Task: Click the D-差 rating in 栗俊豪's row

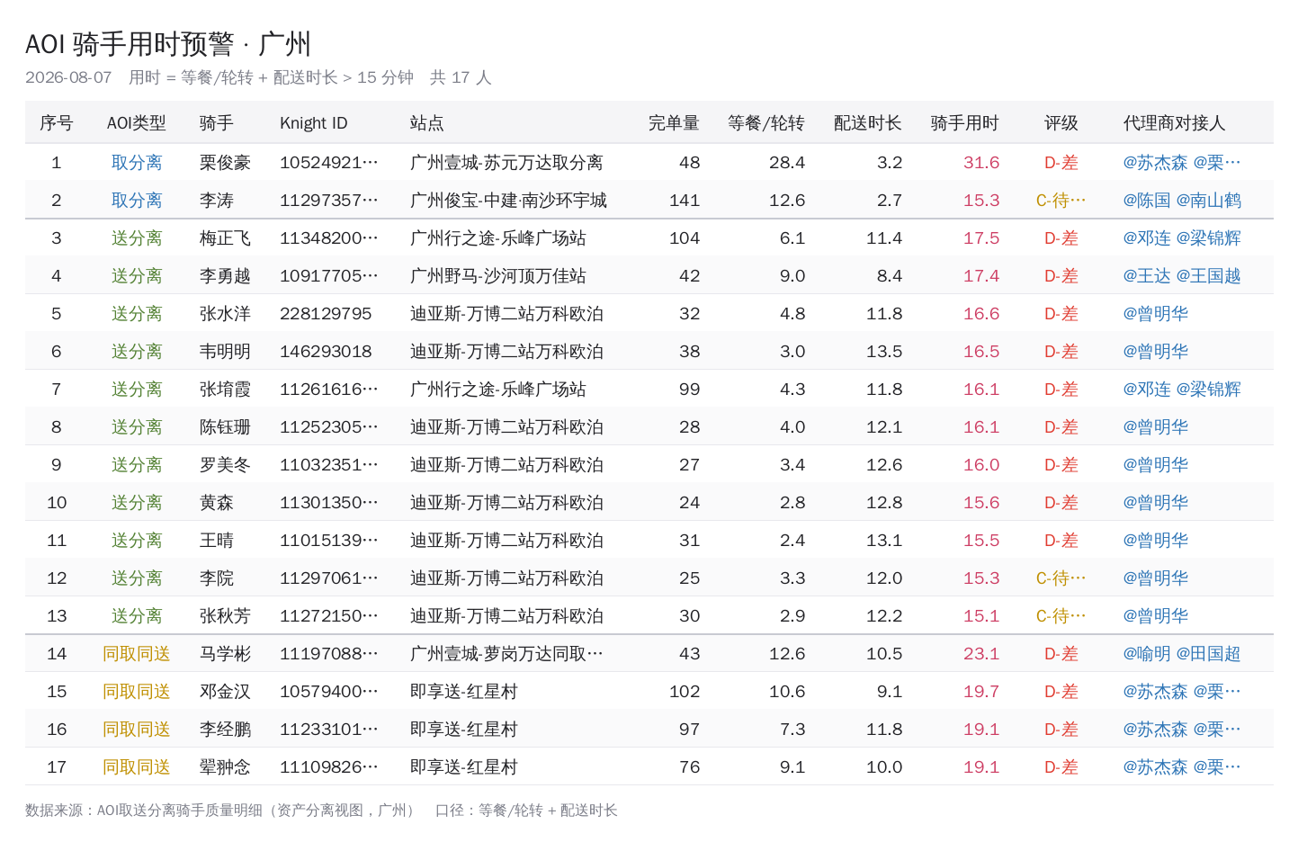Action: pyautogui.click(x=1061, y=163)
